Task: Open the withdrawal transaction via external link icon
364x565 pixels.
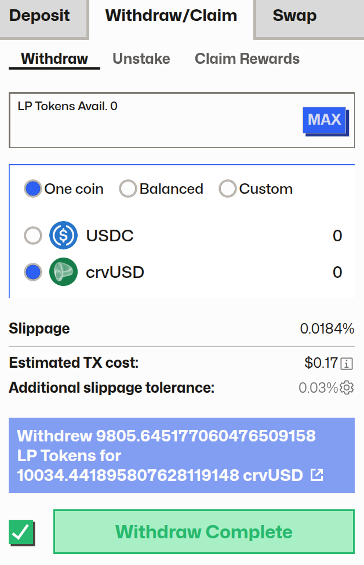Action: click(315, 475)
